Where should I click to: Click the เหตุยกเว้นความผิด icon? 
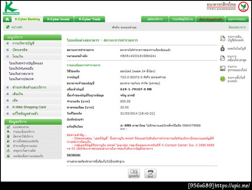tap(8, 151)
